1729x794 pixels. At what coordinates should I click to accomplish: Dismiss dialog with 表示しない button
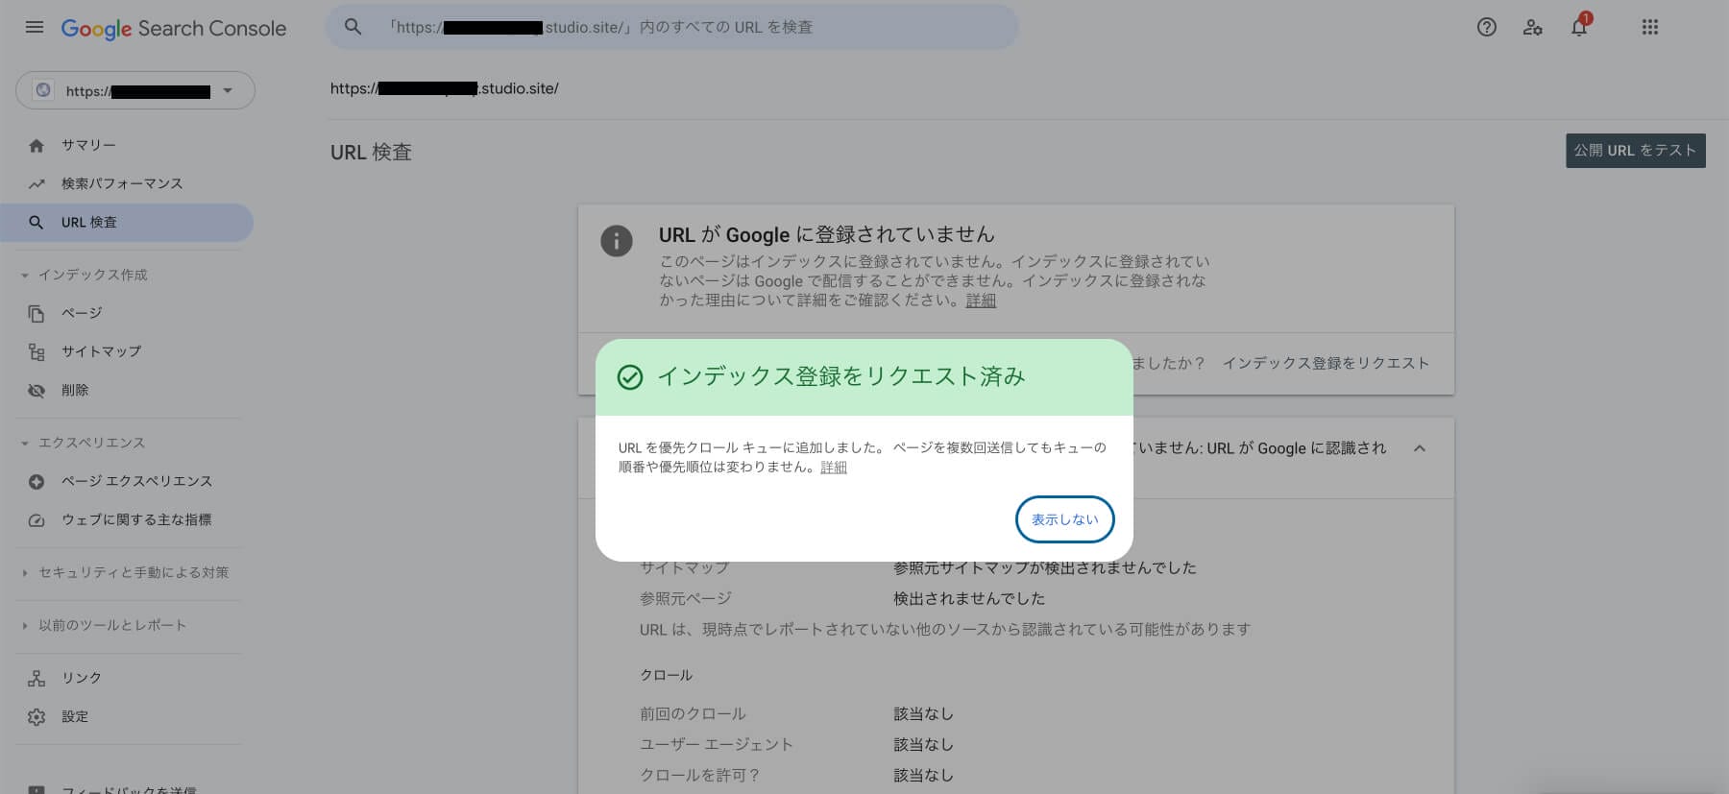tap(1064, 519)
